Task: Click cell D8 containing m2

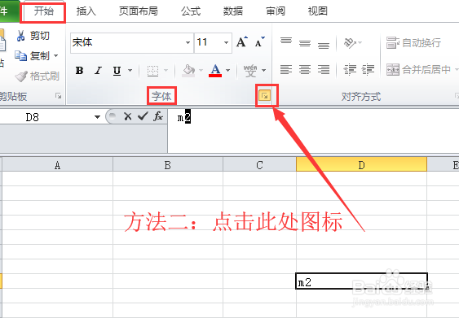Action: [361, 281]
